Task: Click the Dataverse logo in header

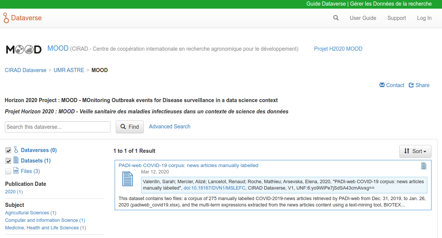Action: coord(22,18)
